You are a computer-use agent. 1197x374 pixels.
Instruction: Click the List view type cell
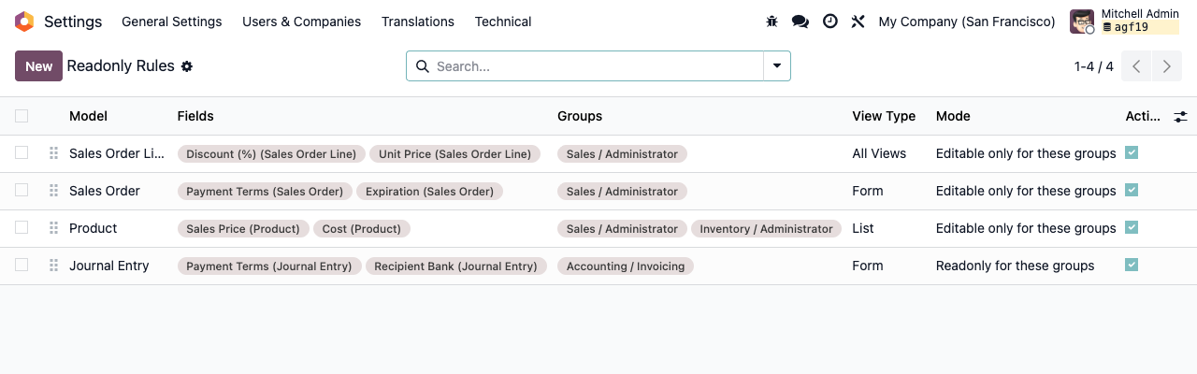(x=864, y=228)
